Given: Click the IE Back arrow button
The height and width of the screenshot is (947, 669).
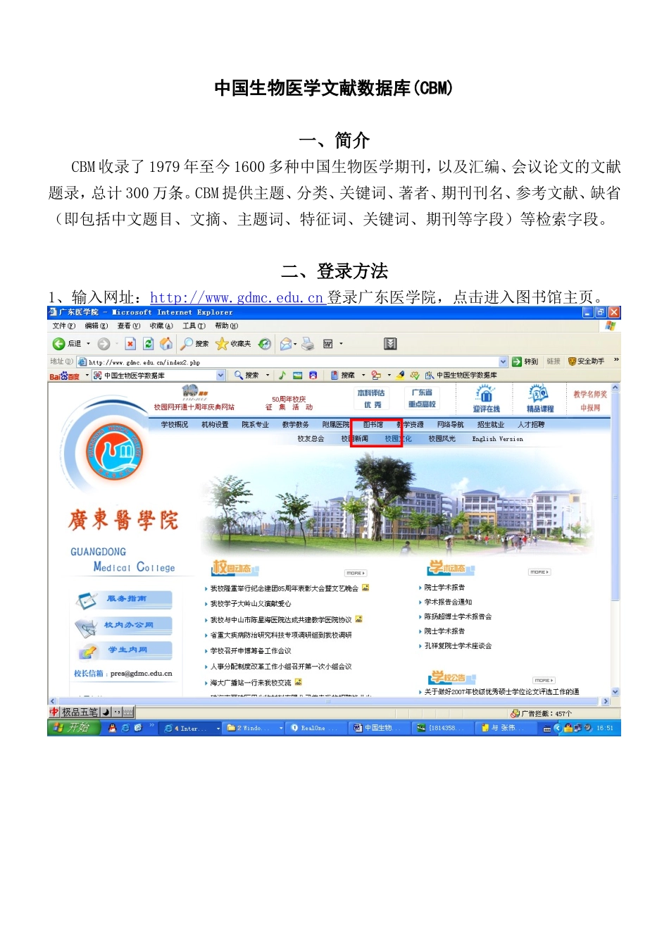Looking at the screenshot, I should pos(59,344).
